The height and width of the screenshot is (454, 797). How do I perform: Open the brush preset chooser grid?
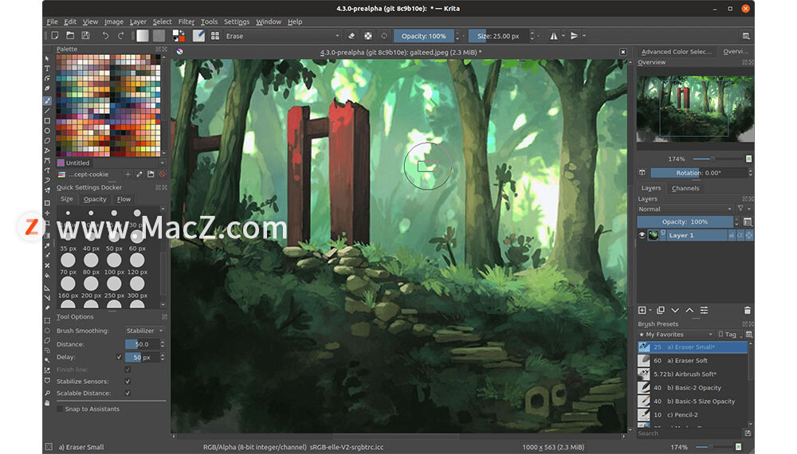(x=215, y=36)
